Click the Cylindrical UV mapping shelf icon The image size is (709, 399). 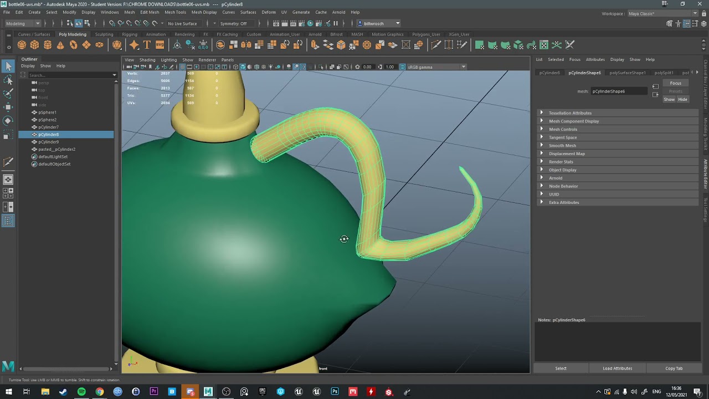coord(492,45)
